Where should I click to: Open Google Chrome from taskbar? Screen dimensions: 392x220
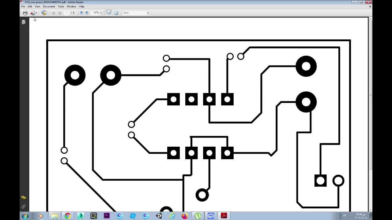(67, 216)
